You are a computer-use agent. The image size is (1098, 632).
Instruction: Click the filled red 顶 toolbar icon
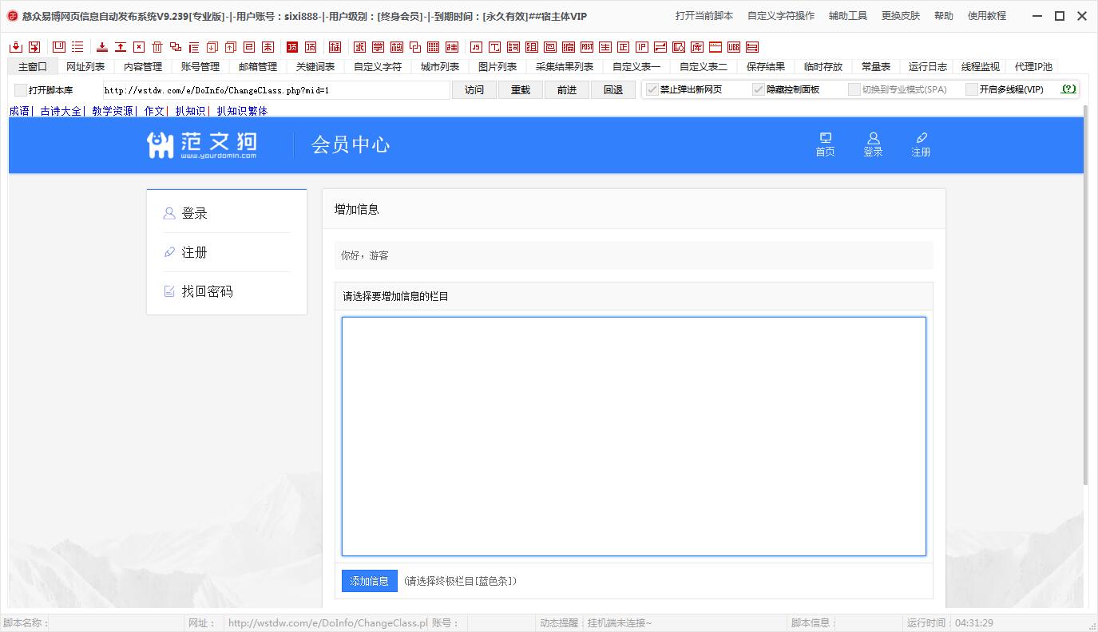click(x=292, y=47)
